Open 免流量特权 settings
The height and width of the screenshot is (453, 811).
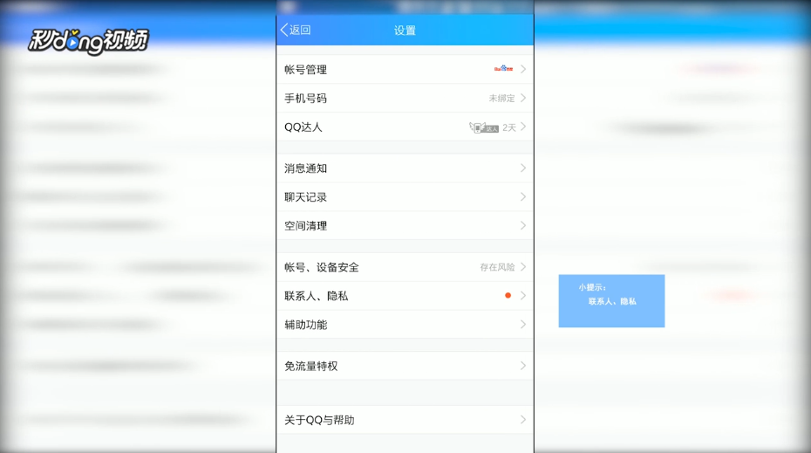[x=405, y=366]
